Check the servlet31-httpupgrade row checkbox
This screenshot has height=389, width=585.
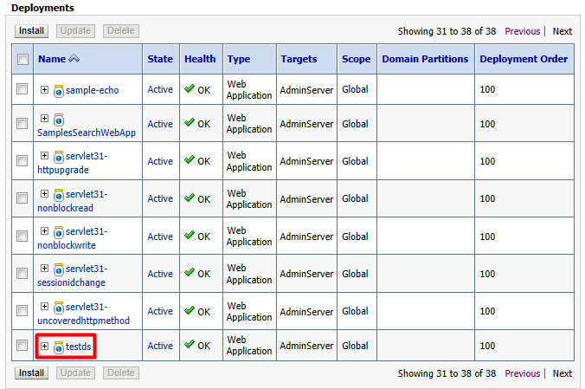22,160
